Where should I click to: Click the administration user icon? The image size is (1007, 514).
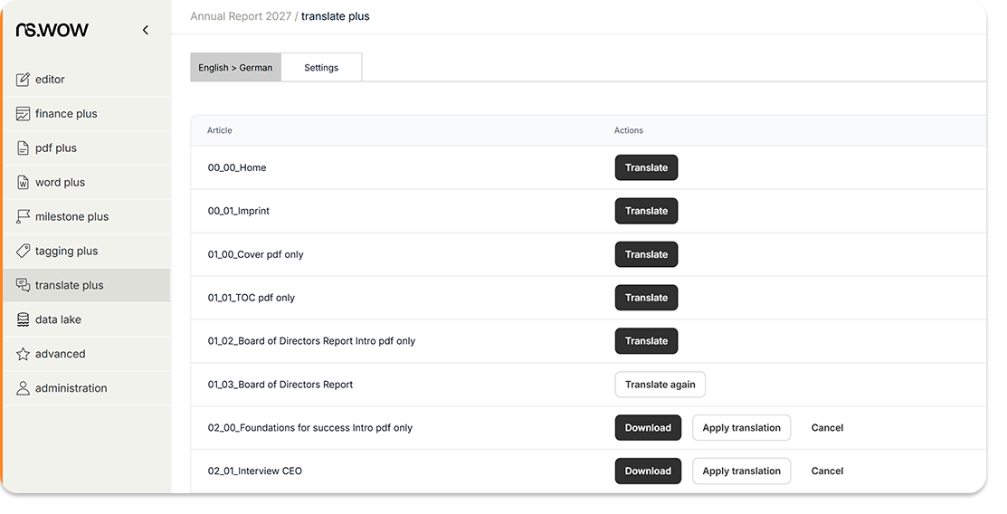point(24,389)
